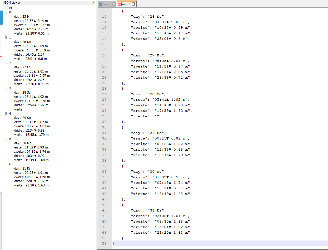This screenshot has width=328, height=250.
Task: Close the new 2 tab
Action: click(133, 4)
